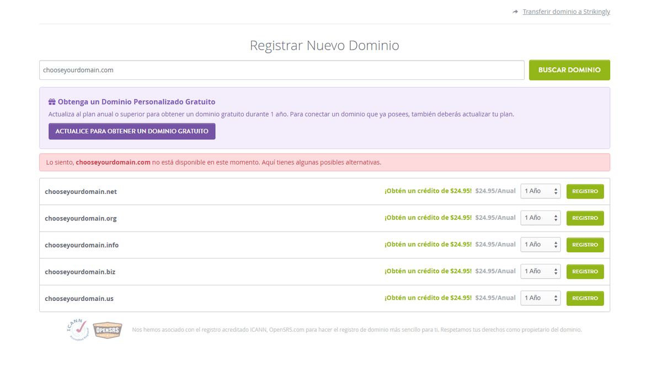Image resolution: width=662 pixels, height=383 pixels.
Task: Open the Transferir dominio a Strikingly link
Action: click(566, 11)
